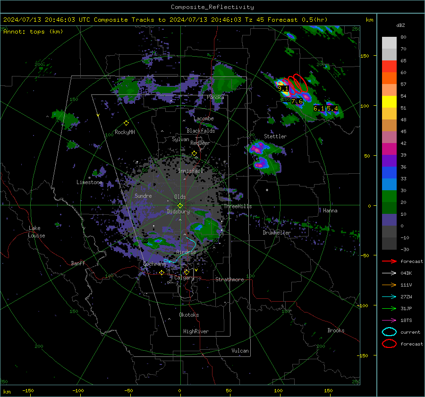The height and width of the screenshot is (397, 425).
Task: Click the yellow diamond marker near RockyMH
Action: tap(126, 123)
